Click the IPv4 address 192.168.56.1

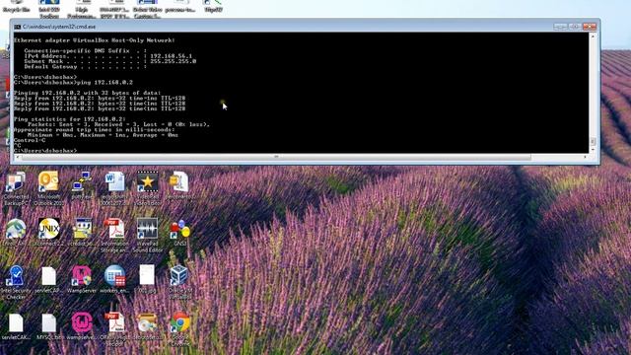coord(171,56)
